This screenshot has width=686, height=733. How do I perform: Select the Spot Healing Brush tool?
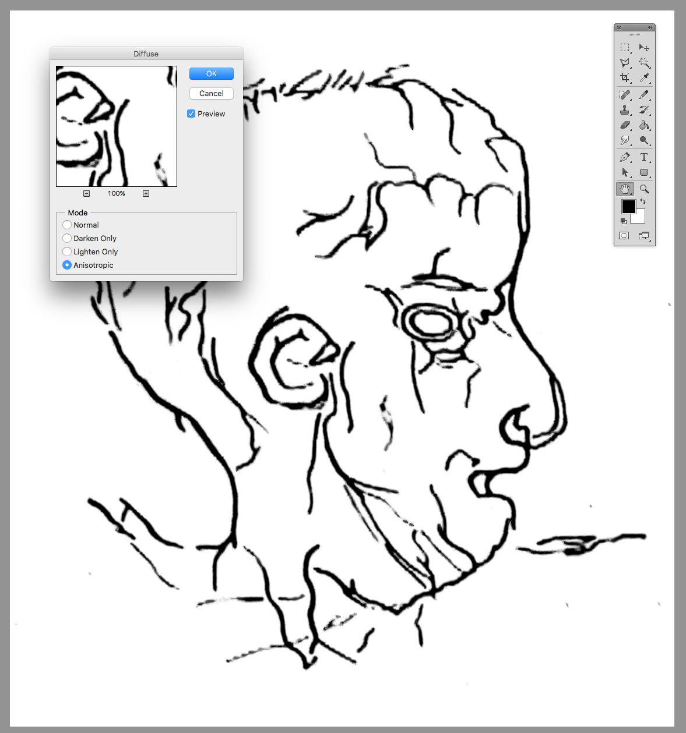625,94
